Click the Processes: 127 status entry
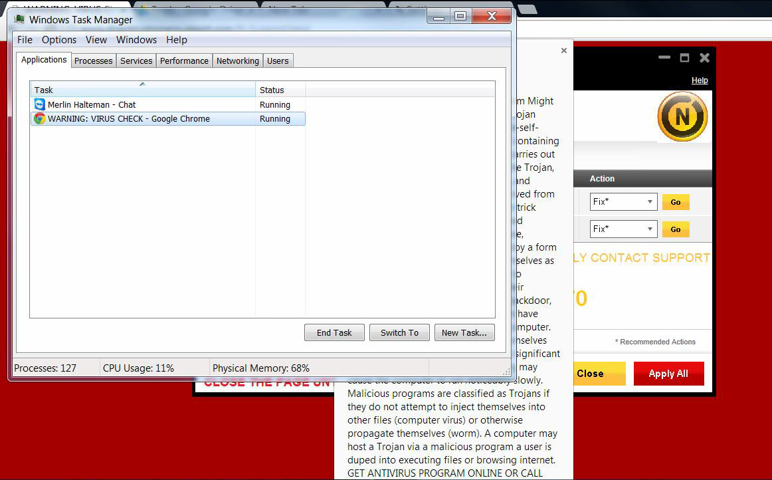The width and height of the screenshot is (772, 480). click(45, 368)
